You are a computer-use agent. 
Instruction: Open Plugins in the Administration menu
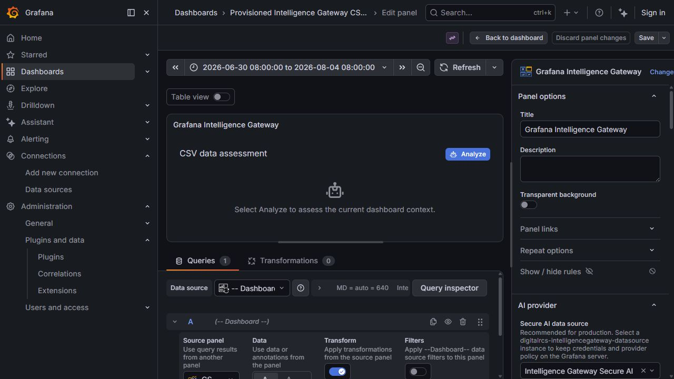point(51,257)
